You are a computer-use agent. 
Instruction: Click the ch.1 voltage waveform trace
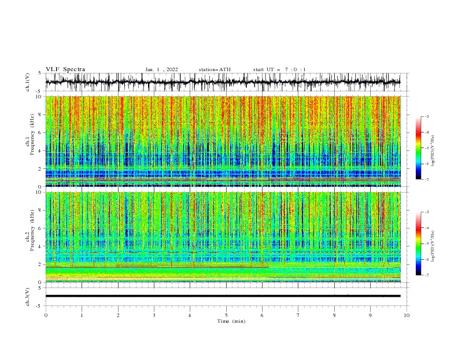[x=223, y=82]
